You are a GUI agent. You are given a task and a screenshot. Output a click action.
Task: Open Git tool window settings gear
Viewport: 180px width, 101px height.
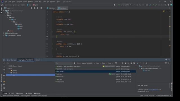[x=166, y=60]
